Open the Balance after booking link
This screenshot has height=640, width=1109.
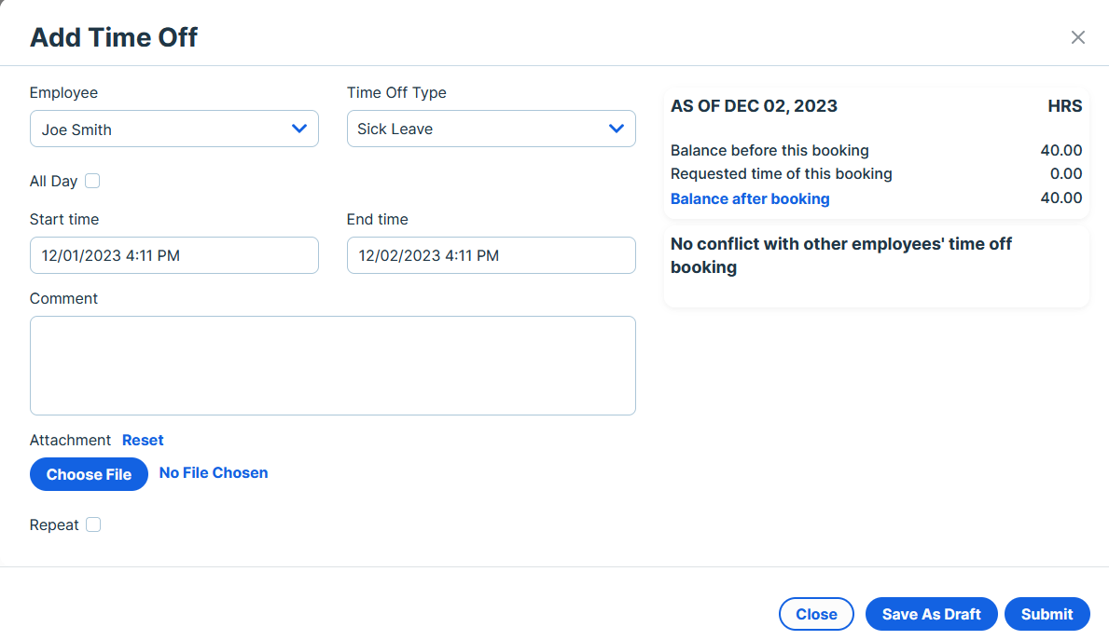[x=750, y=198]
